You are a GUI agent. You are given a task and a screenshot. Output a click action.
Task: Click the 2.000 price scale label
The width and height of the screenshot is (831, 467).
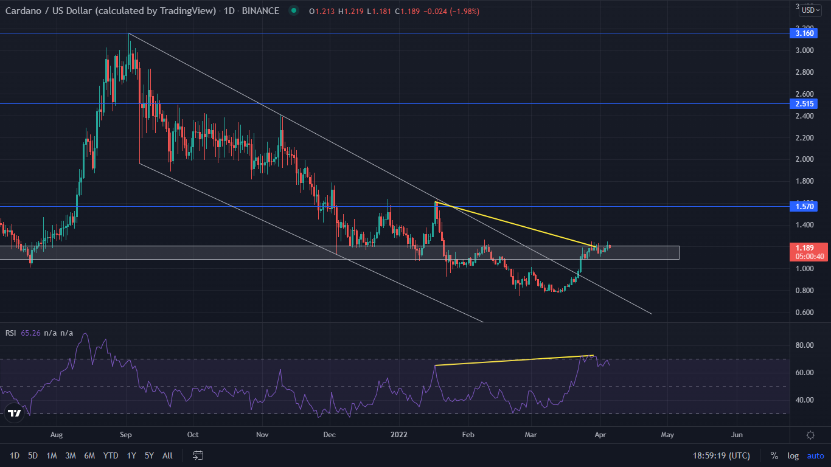coord(804,159)
